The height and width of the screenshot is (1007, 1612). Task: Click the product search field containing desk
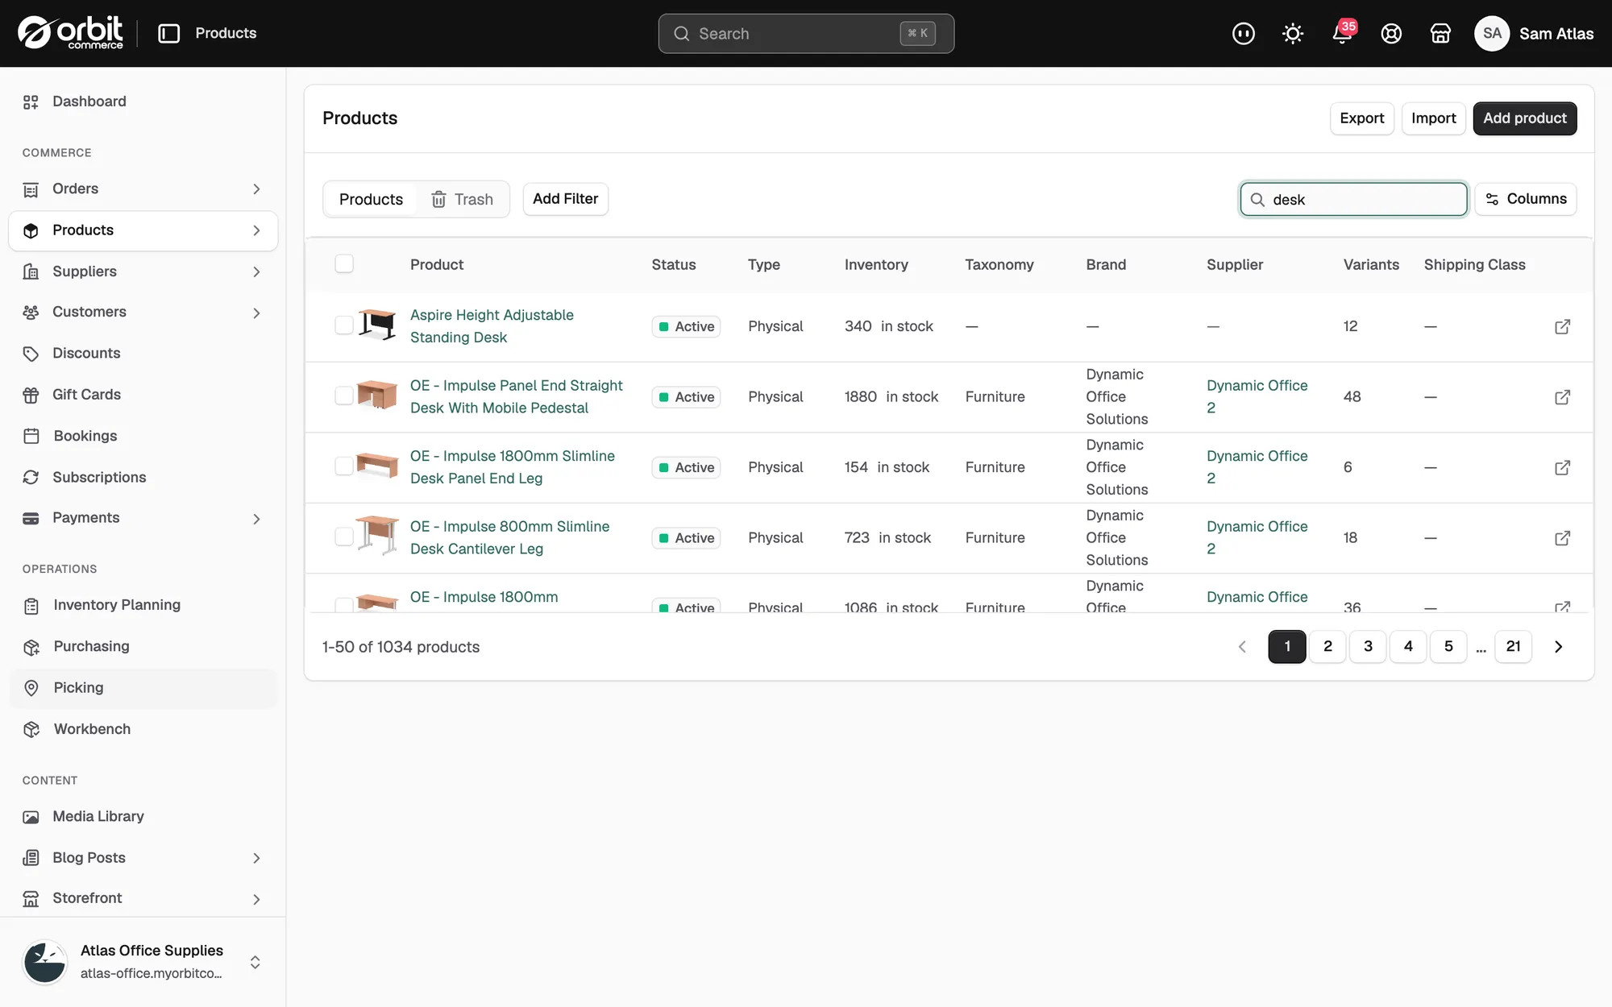[x=1353, y=199]
